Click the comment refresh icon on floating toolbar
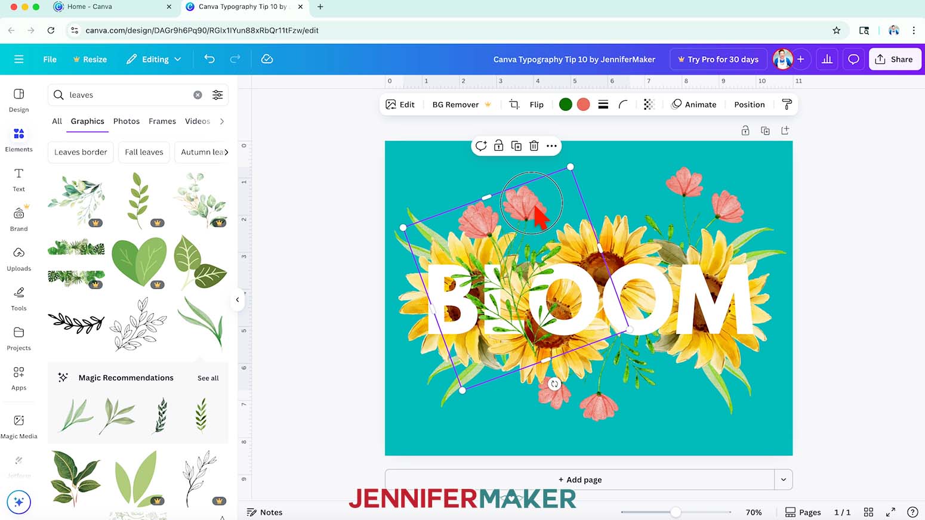 [x=481, y=146]
